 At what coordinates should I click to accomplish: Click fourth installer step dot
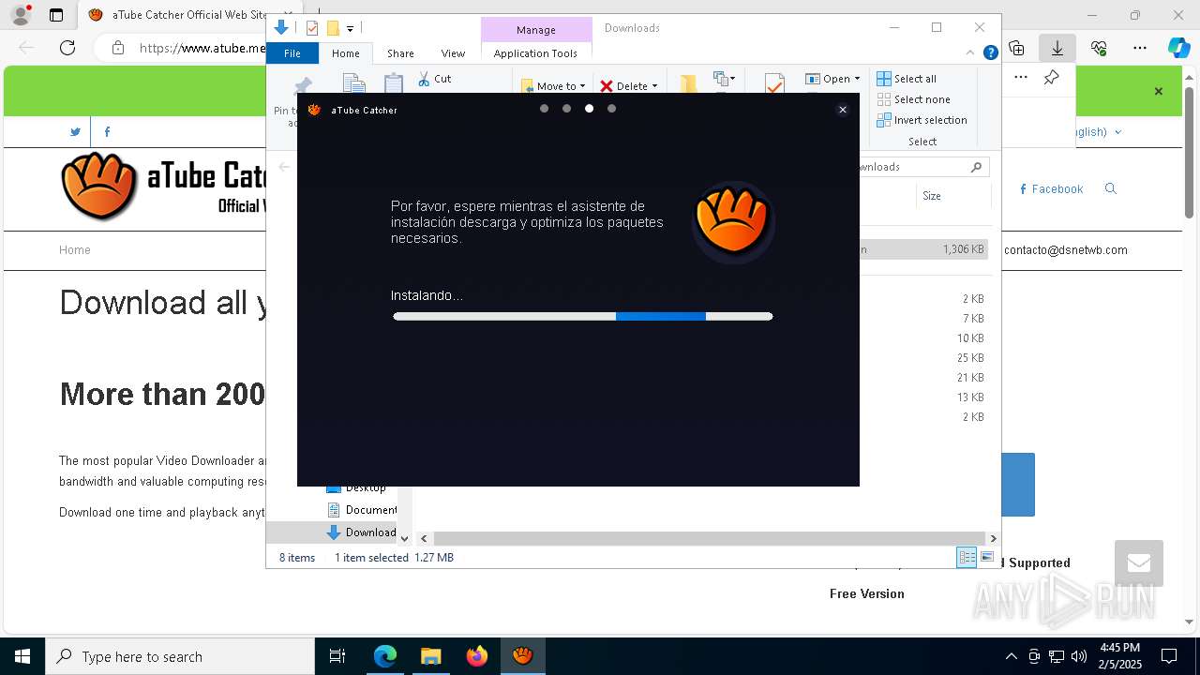click(611, 109)
